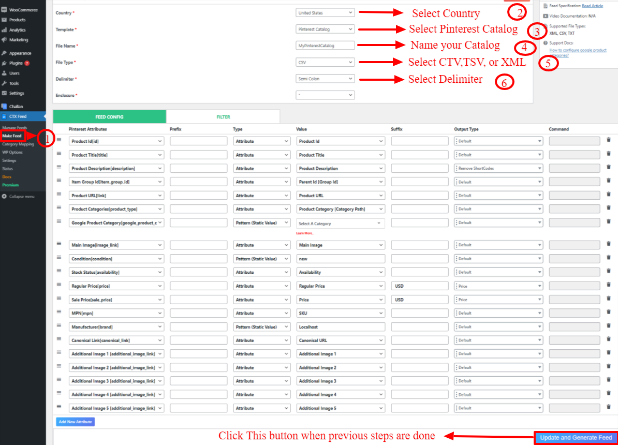This screenshot has width=618, height=445.
Task: Open the File Type dropdown
Action: pos(325,62)
